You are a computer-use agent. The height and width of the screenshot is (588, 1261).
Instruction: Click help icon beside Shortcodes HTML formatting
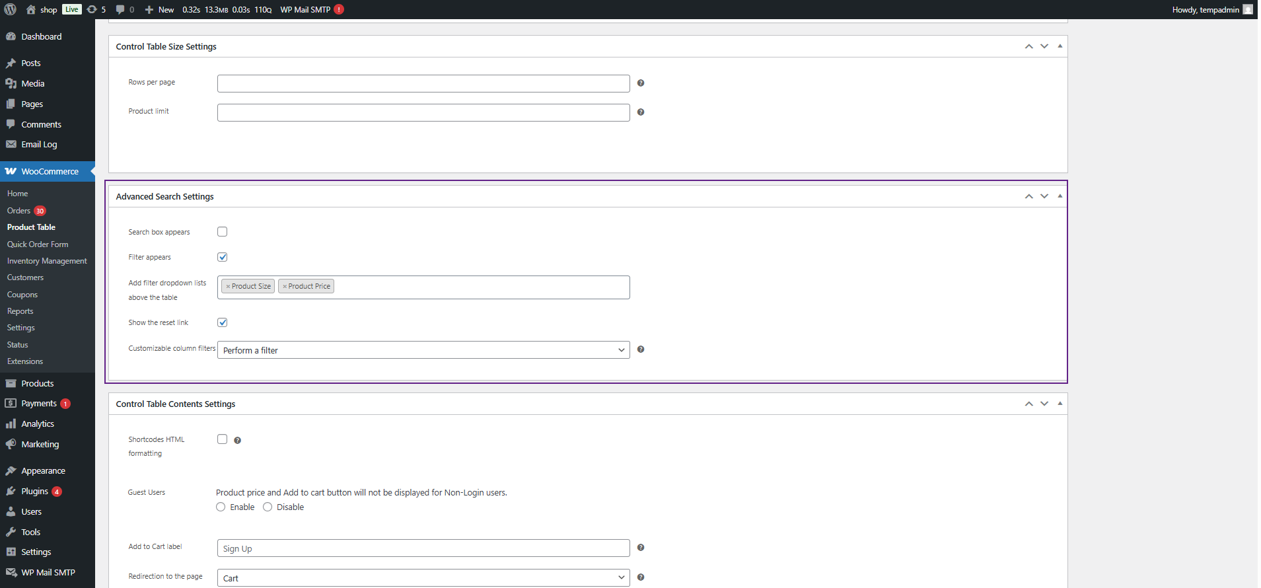237,441
